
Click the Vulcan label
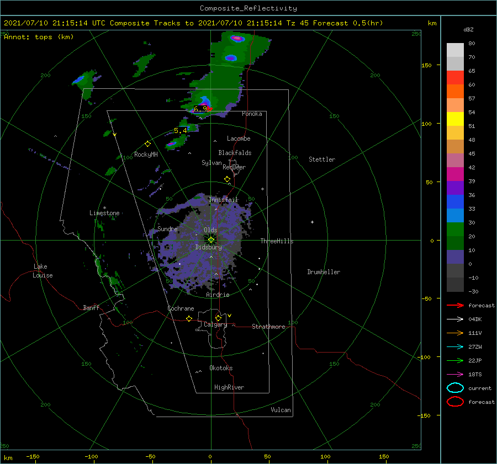[281, 410]
